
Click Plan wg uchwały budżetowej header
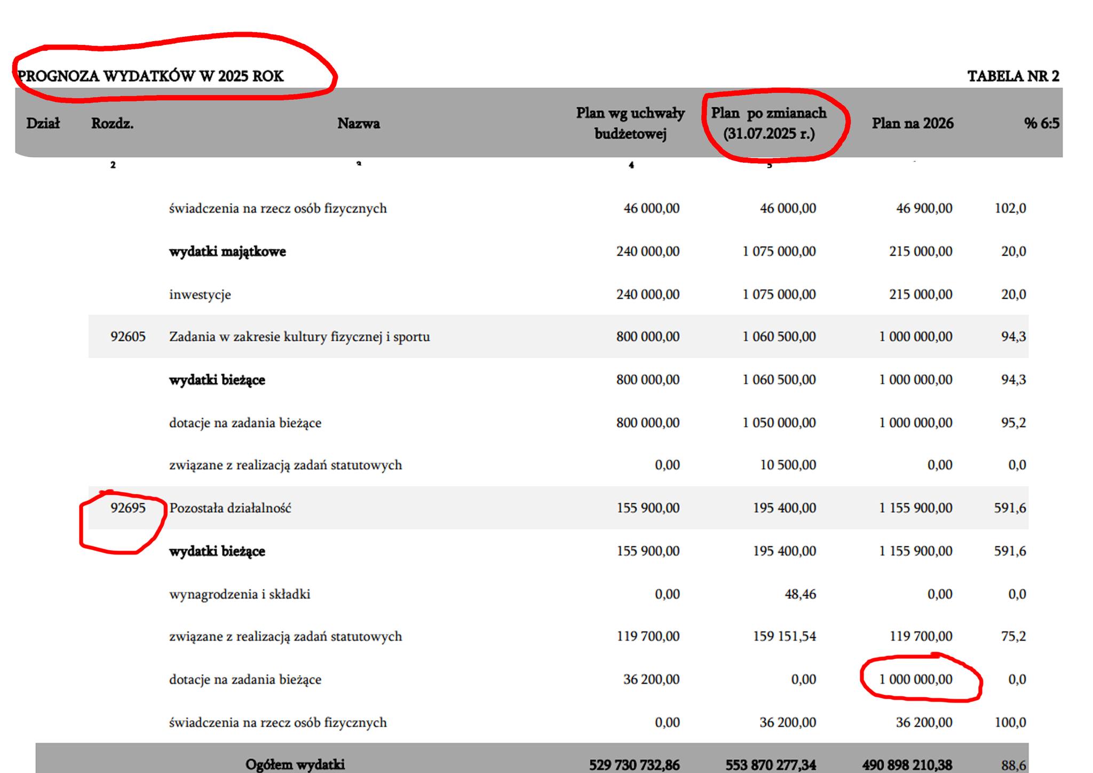coord(630,123)
